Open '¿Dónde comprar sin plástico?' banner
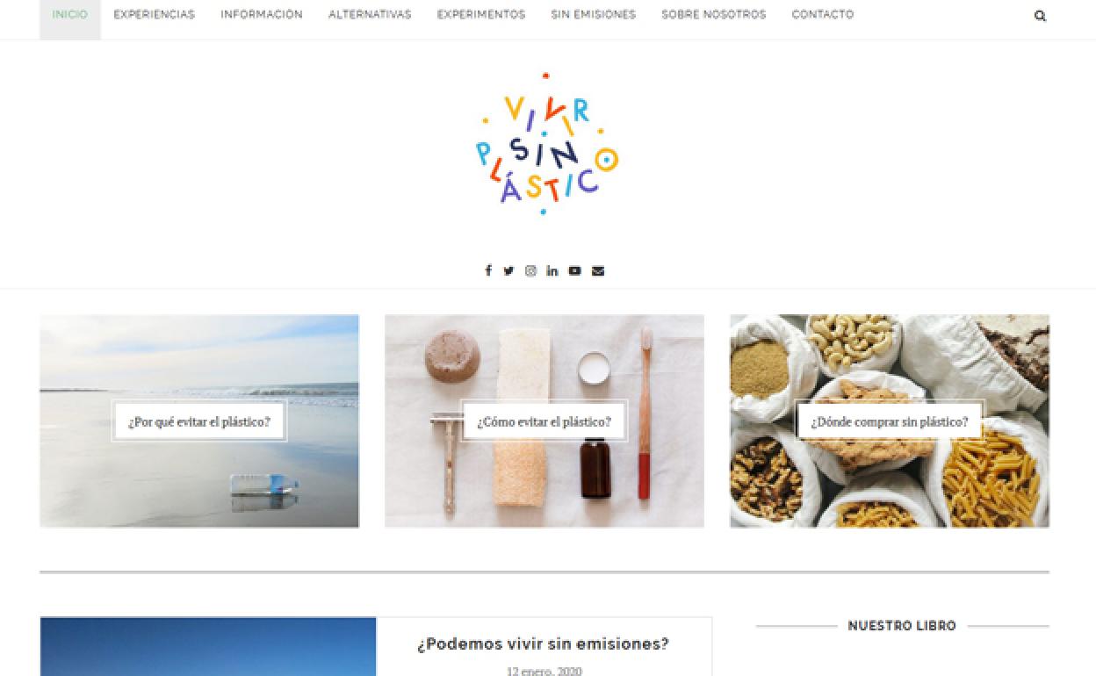1096x676 pixels. pyautogui.click(x=890, y=421)
